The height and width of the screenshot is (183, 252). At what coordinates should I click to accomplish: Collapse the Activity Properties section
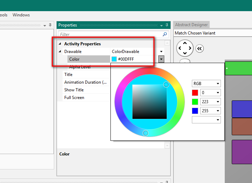pyautogui.click(x=60, y=44)
